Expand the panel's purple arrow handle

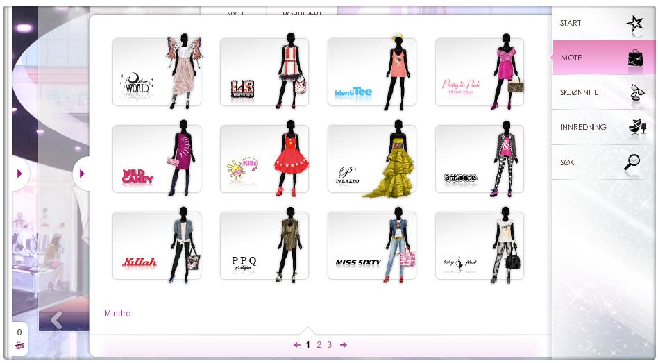pyautogui.click(x=82, y=174)
